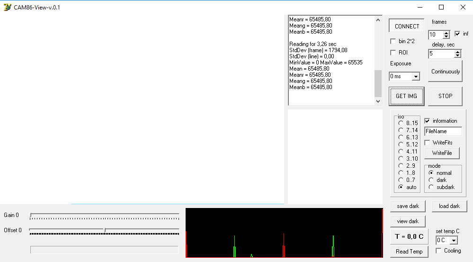The image size is (473, 262).
Task: Click the delay sec value field
Action: 441,54
